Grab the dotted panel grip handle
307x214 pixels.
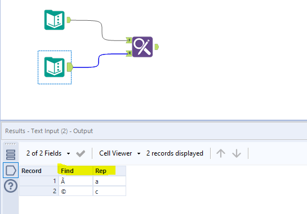click(x=10, y=144)
